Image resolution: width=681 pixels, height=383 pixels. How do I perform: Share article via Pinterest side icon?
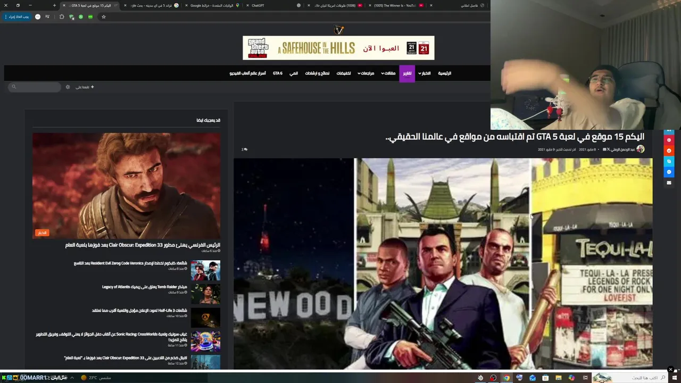click(669, 140)
